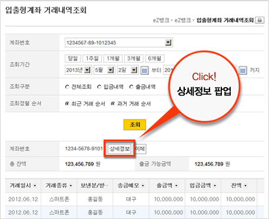Click first eZ뱅크 breadcrumb link
The height and width of the screenshot is (219, 269).
coord(161,20)
